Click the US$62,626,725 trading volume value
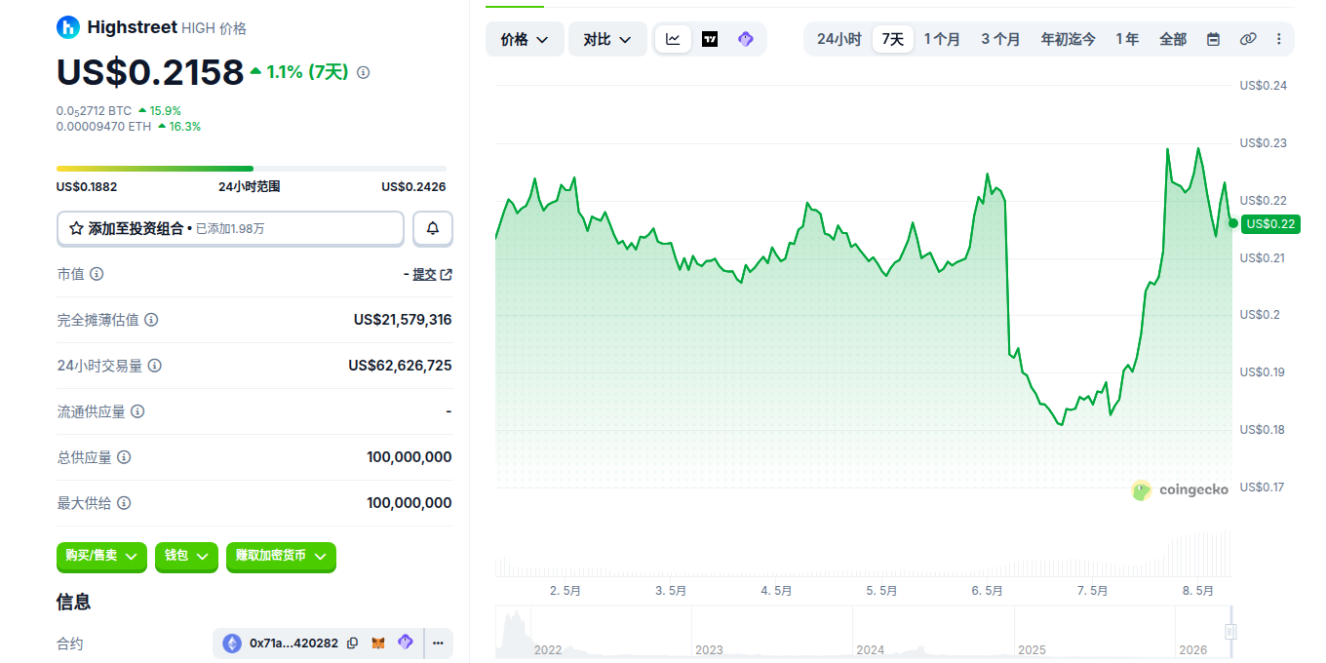 (x=400, y=366)
